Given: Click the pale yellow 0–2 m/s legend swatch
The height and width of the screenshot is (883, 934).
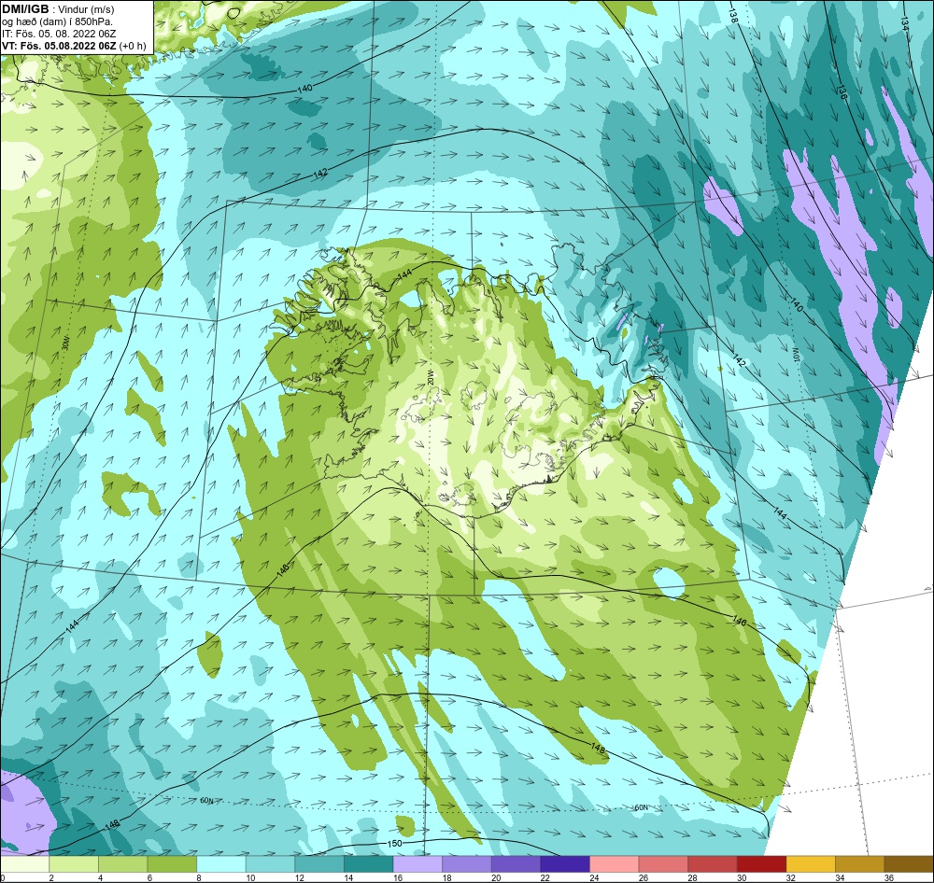Looking at the screenshot, I should point(25,864).
